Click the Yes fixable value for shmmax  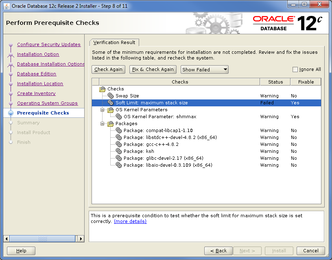(295, 117)
